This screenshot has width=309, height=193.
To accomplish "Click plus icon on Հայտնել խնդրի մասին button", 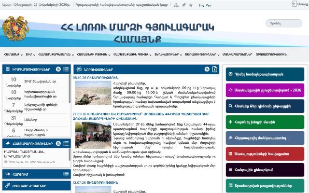I will coord(230,122).
